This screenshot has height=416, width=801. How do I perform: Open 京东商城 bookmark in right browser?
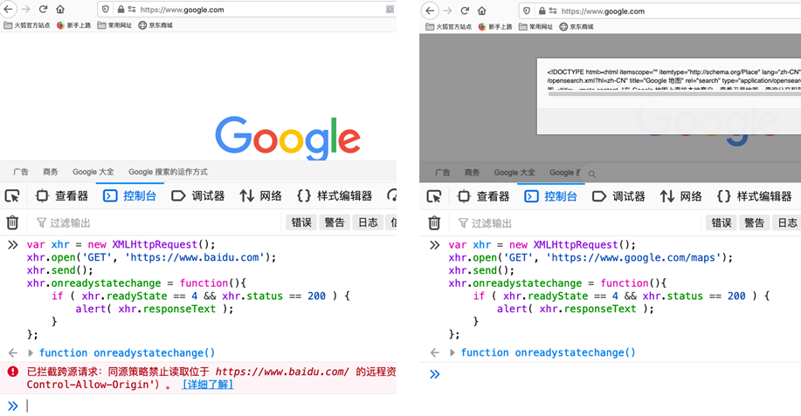coord(577,26)
